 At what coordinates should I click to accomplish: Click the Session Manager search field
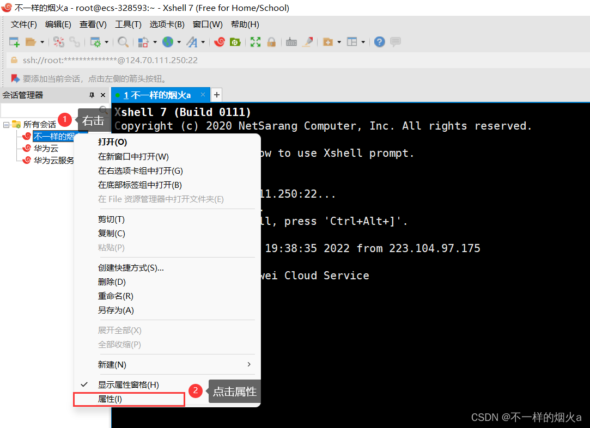click(49, 111)
